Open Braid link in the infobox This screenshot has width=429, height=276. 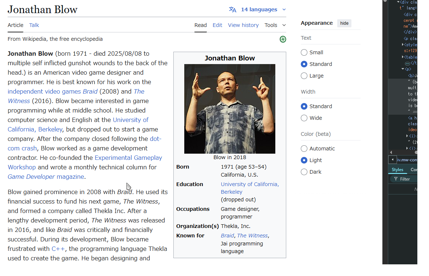[x=227, y=236]
